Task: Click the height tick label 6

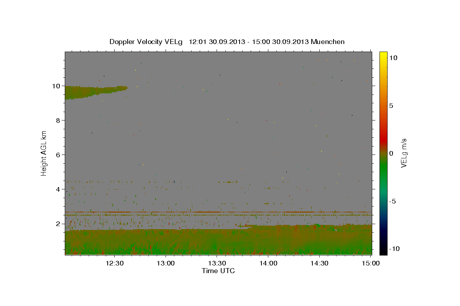Action: (59, 155)
